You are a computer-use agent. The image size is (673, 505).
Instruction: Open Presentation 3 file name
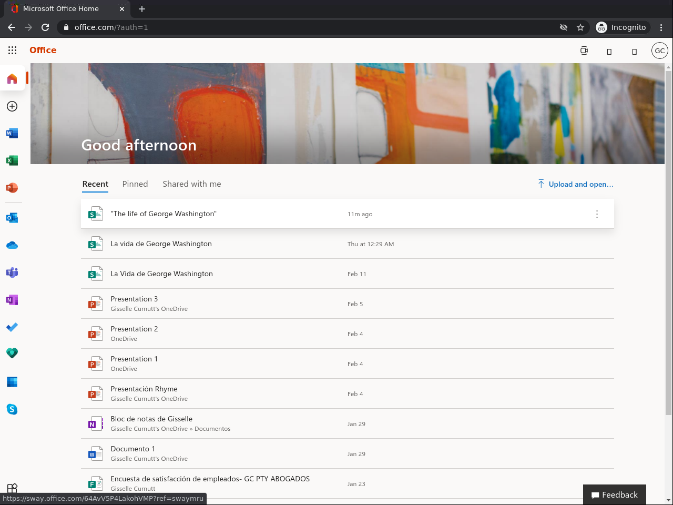pos(134,299)
